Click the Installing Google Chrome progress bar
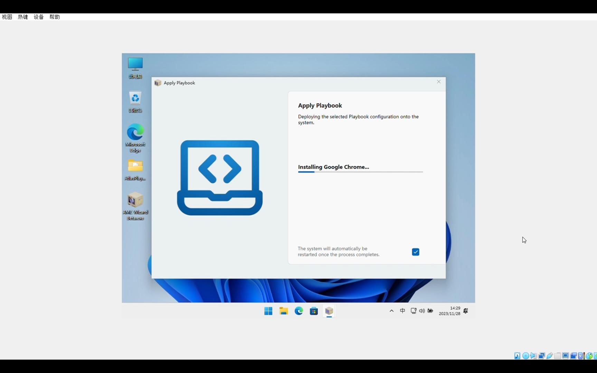Screen dimensions: 597x373 click(360, 172)
